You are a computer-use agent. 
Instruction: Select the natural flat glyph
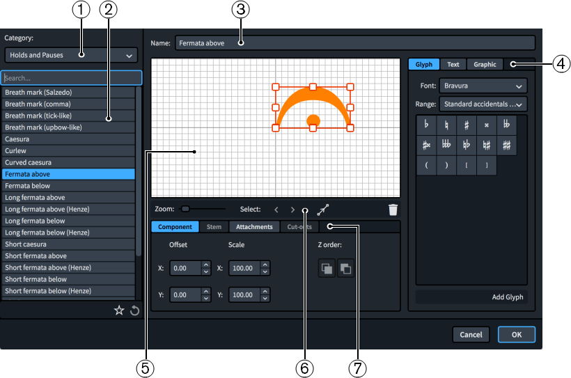(467, 145)
